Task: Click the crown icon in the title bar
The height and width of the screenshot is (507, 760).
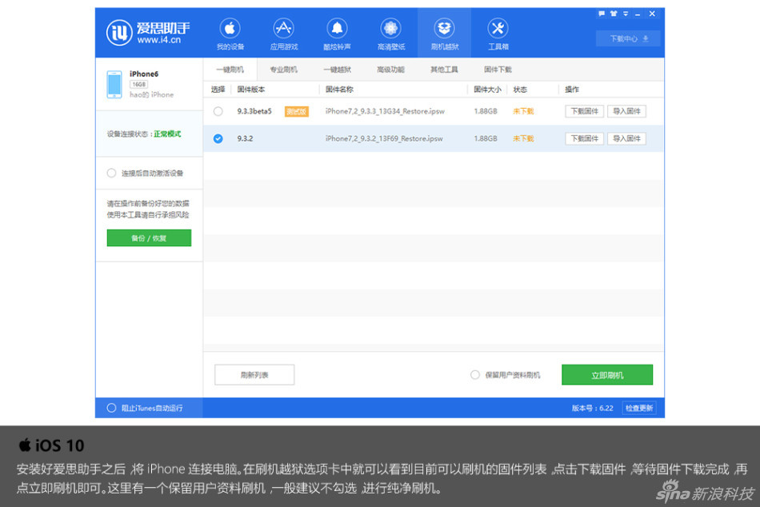Action: pos(614,13)
